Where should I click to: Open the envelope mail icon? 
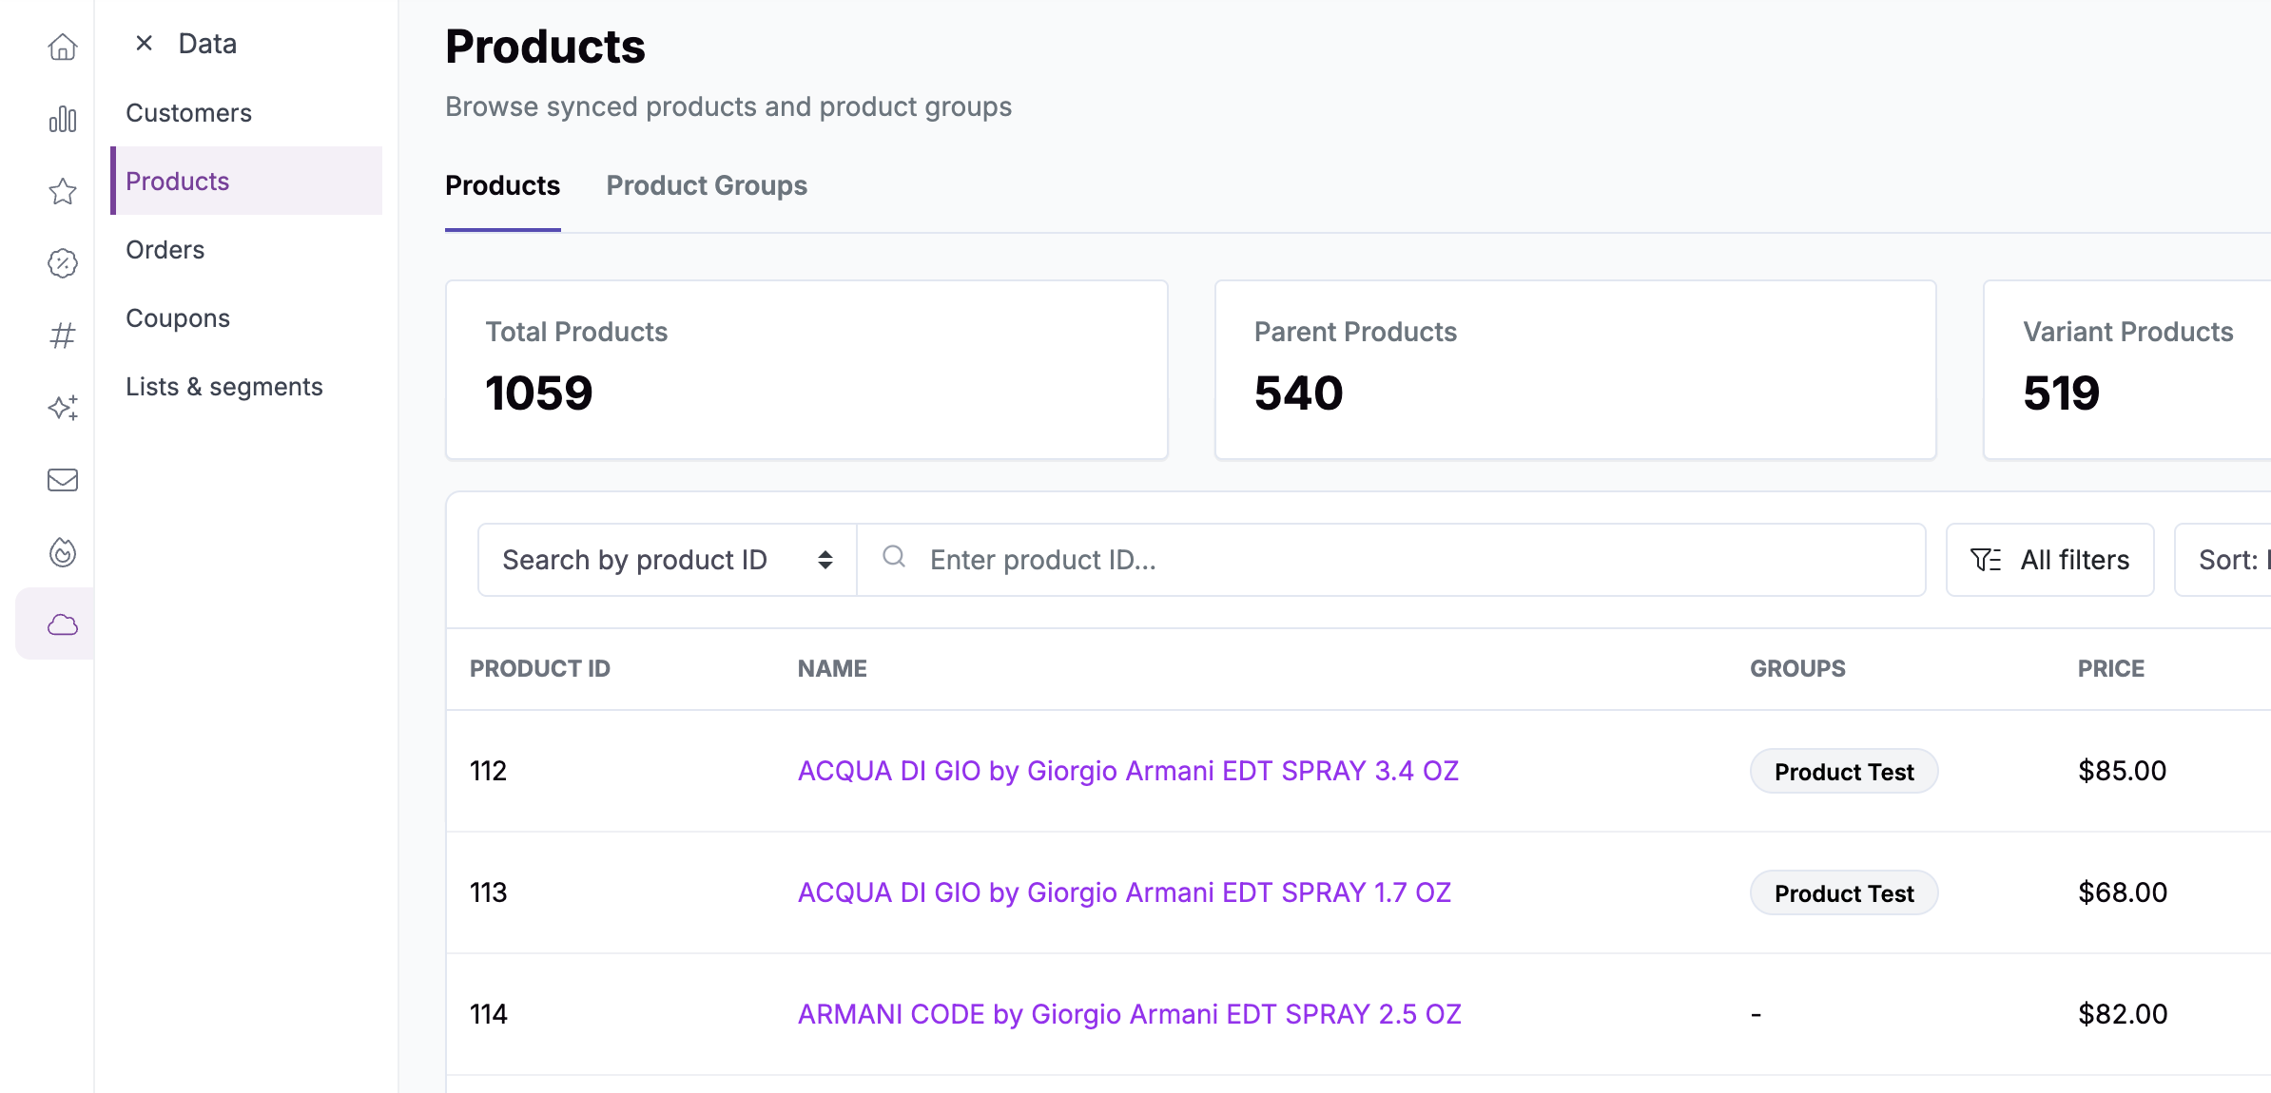click(x=63, y=480)
